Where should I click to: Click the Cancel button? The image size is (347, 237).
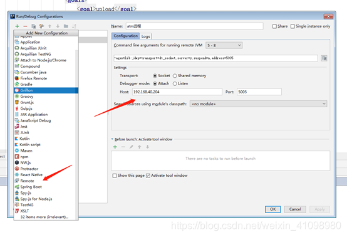click(295, 209)
